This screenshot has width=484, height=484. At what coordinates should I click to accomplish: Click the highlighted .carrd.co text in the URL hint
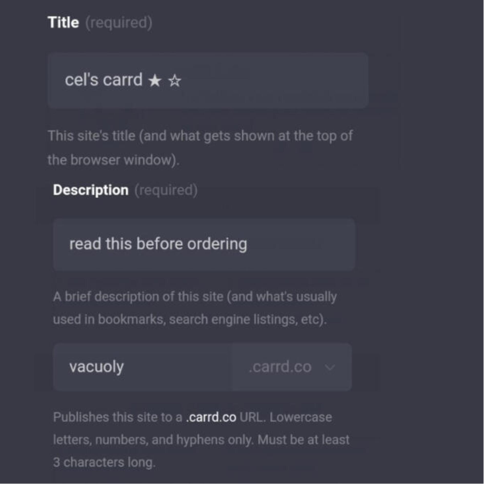click(211, 417)
